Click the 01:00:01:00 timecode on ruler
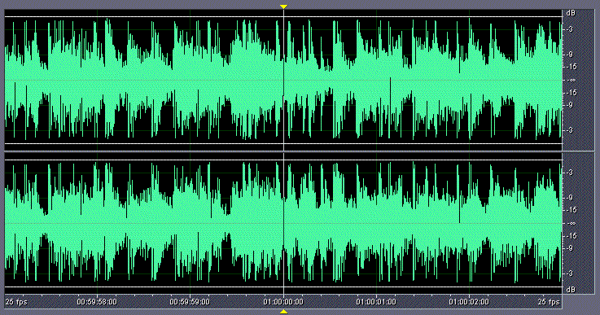 click(376, 302)
